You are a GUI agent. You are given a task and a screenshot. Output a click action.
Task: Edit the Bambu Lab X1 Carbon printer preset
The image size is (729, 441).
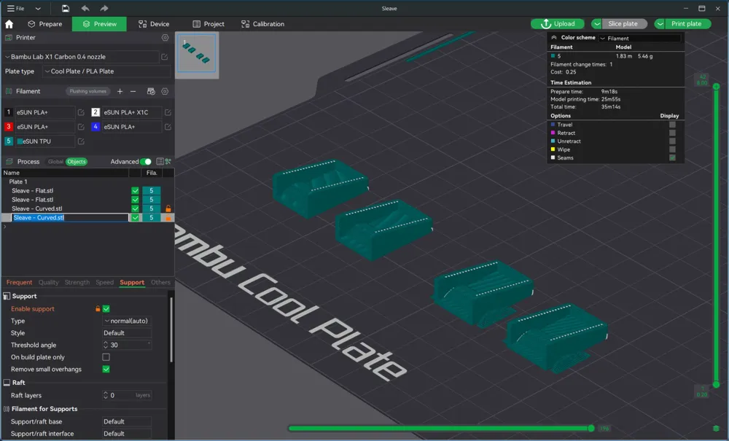pyautogui.click(x=165, y=57)
